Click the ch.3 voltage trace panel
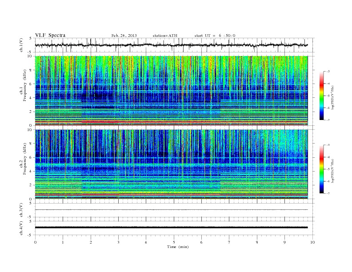Screen dimensions: 352x272 (175, 210)
